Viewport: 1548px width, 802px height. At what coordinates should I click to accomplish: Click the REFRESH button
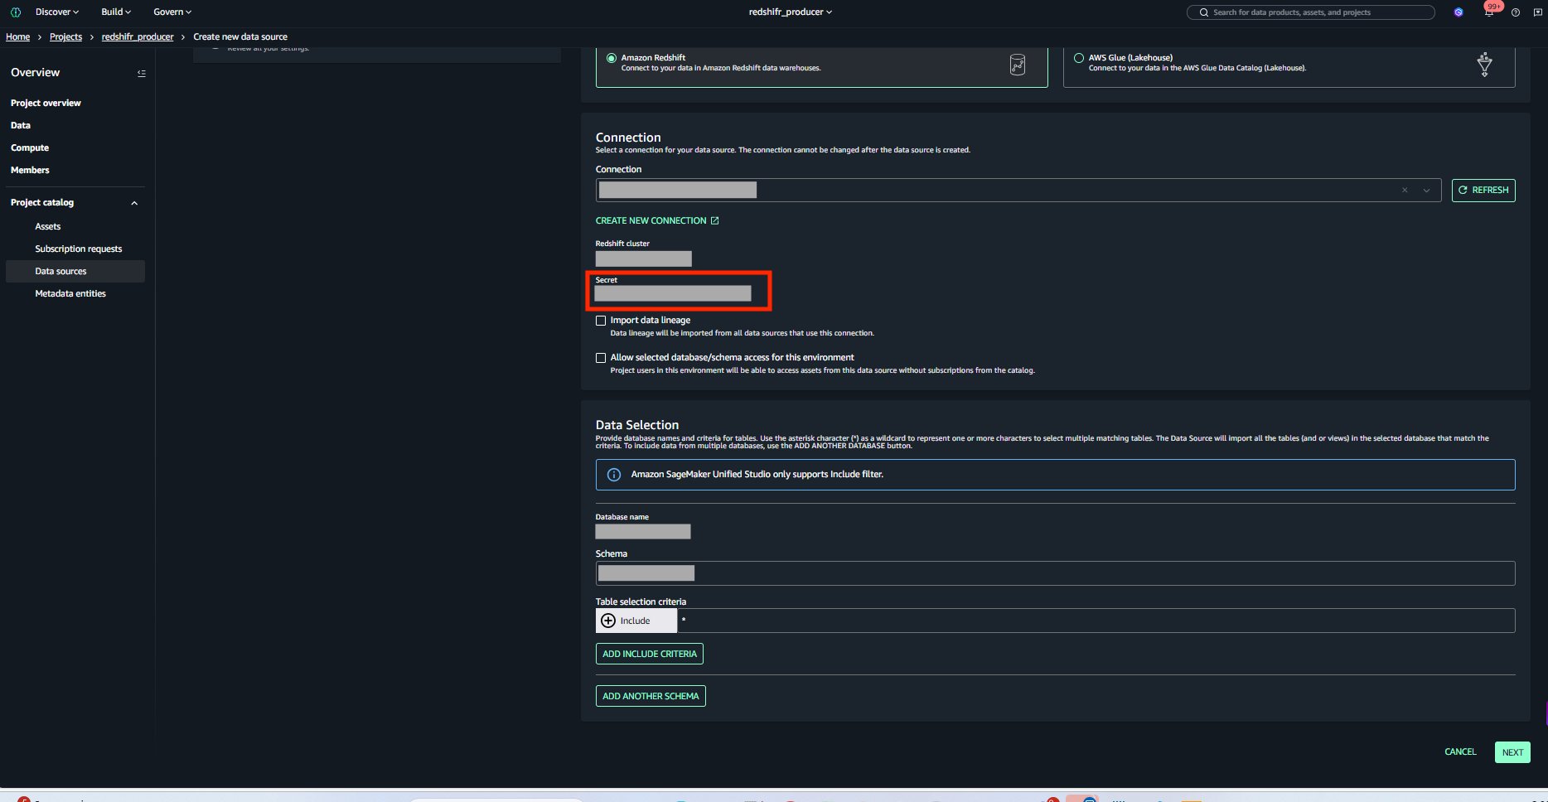(1483, 191)
